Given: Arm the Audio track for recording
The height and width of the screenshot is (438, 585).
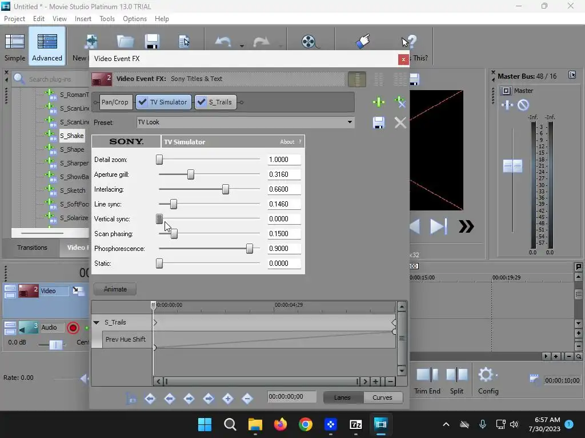Looking at the screenshot, I should click(73, 328).
